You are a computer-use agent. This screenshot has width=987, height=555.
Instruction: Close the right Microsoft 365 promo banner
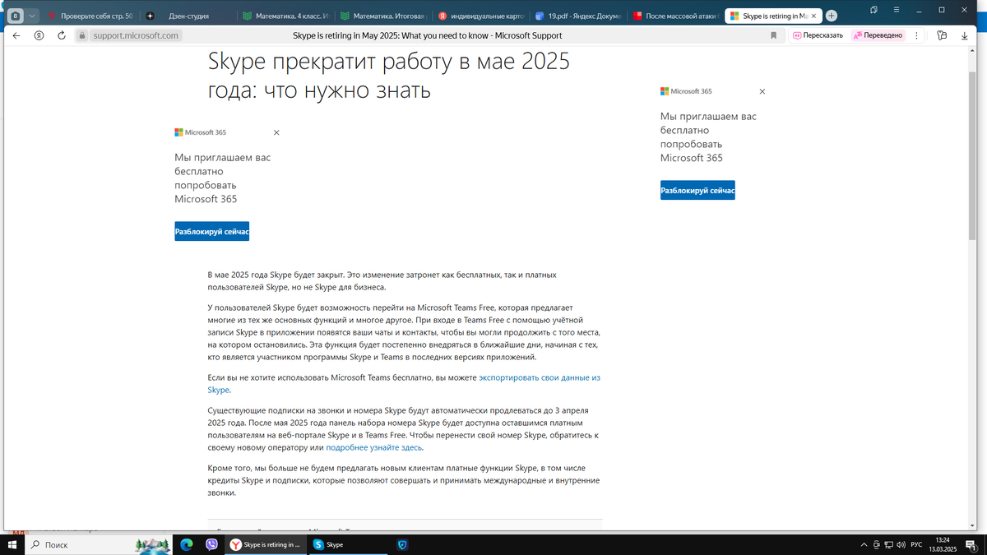pyautogui.click(x=762, y=91)
